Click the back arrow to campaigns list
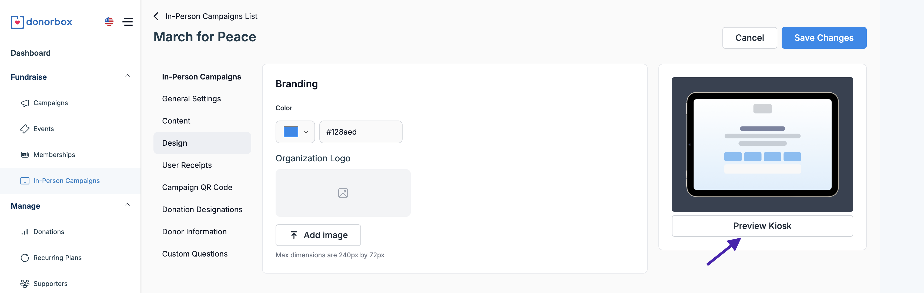Image resolution: width=924 pixels, height=293 pixels. point(156,16)
